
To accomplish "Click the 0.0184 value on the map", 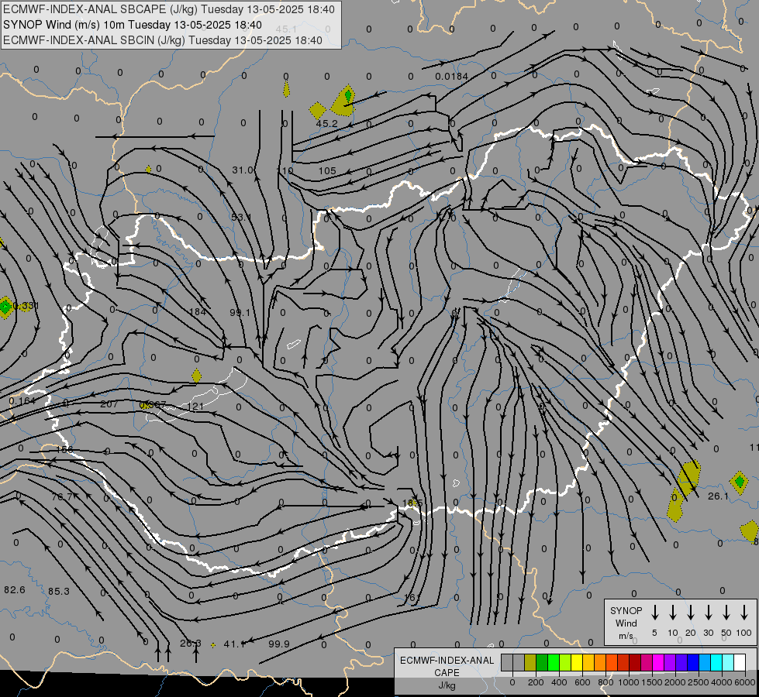I will pos(452,77).
